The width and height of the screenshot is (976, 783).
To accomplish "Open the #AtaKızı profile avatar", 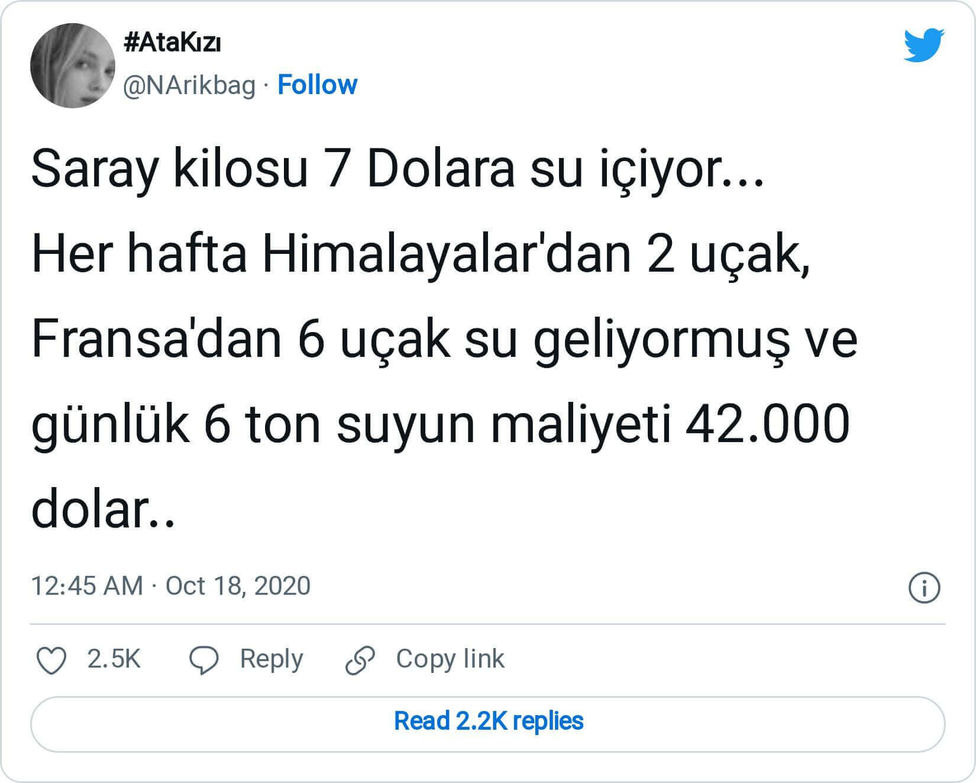I will pos(72,66).
